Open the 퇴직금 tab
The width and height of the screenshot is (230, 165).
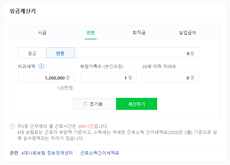[139, 32]
